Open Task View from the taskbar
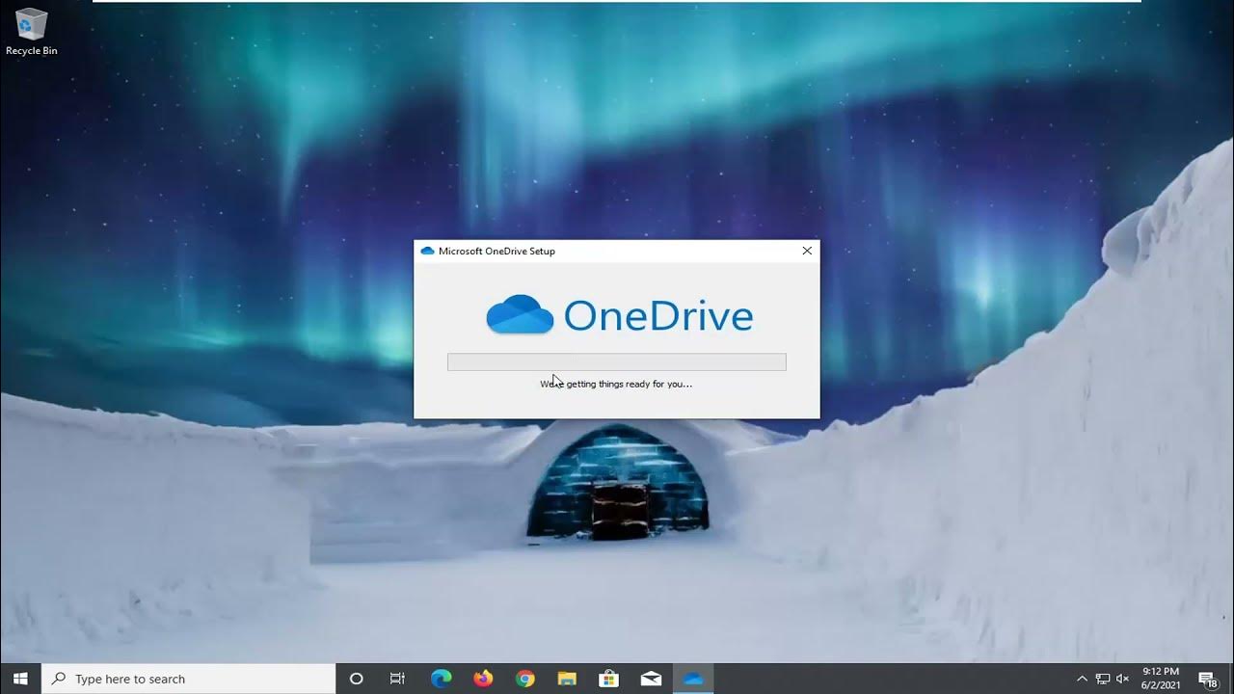This screenshot has height=694, width=1234. (397, 679)
